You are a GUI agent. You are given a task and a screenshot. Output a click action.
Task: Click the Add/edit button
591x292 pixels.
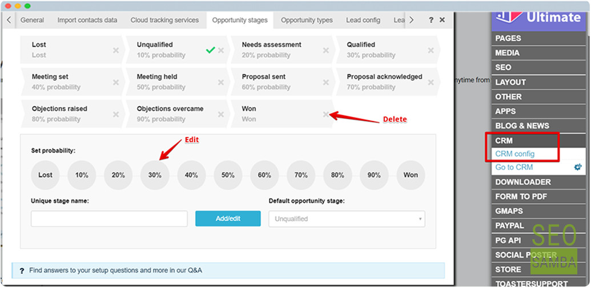pyautogui.click(x=228, y=218)
